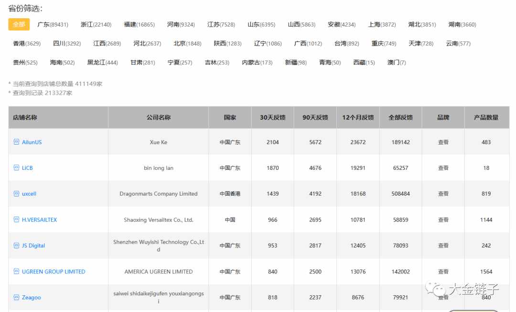Viewport: 516px width, 312px height.
Task: Filter by 浙江 province
Action: (96, 24)
